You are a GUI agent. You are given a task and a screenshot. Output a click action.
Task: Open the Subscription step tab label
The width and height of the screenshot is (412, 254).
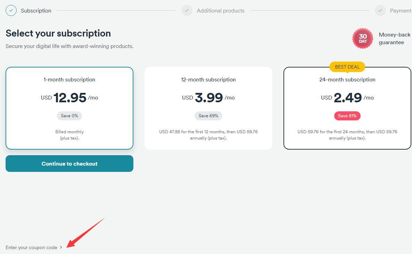click(x=36, y=11)
